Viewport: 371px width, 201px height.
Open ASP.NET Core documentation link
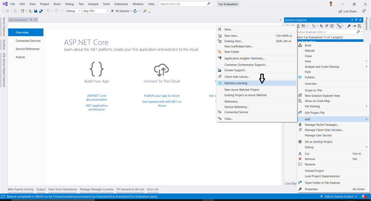point(96,98)
